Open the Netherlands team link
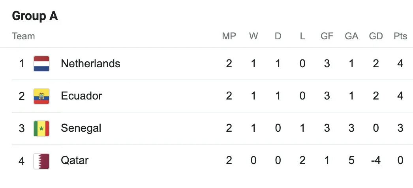Screen dimensions: 413x188 pos(90,63)
